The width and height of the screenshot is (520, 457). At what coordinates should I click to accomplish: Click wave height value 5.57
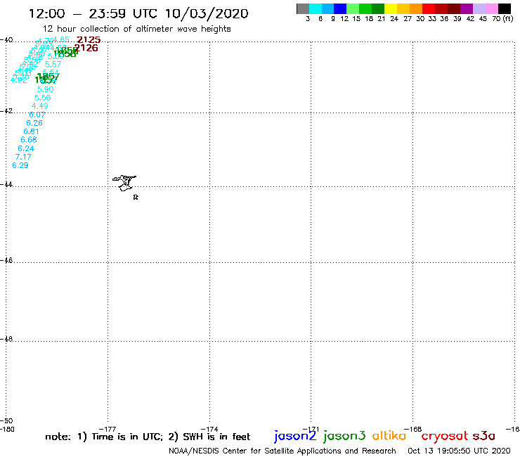pos(53,64)
